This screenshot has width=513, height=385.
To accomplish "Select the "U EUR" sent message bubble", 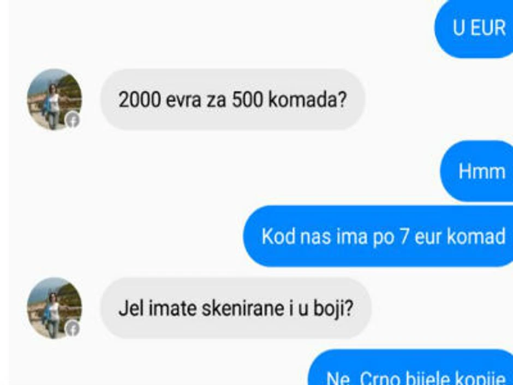I will (474, 28).
